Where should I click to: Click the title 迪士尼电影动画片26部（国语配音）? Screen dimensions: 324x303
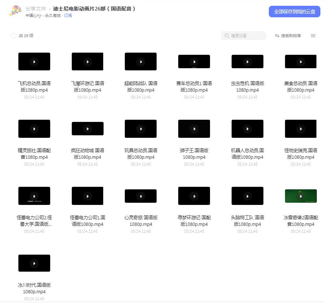94,9
